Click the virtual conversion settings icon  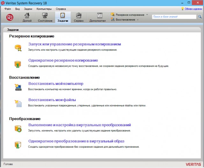tap(18, 128)
